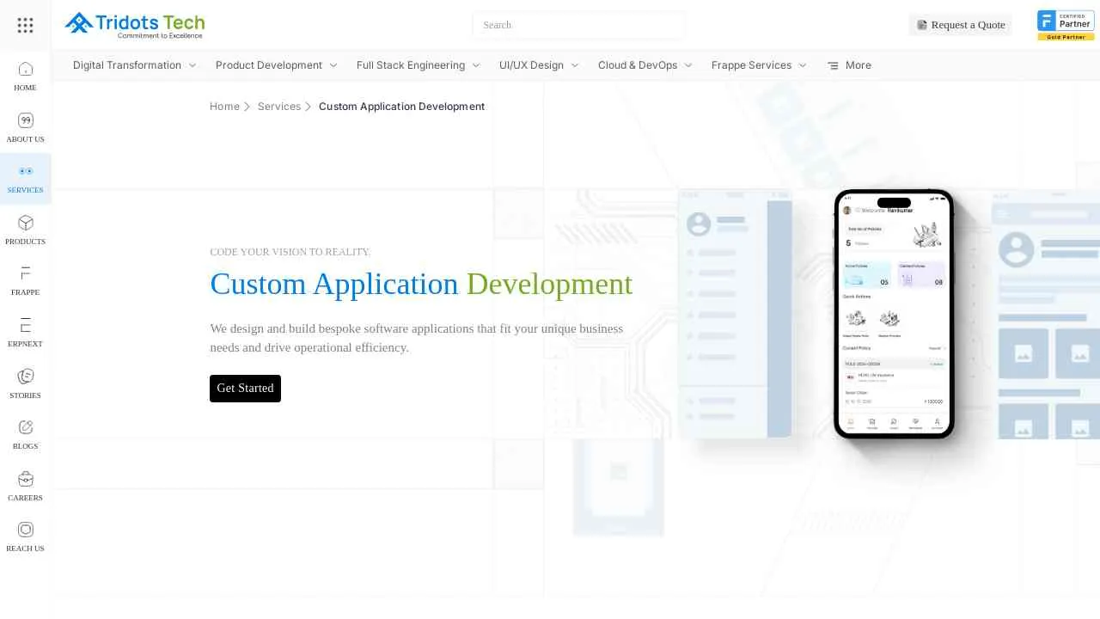This screenshot has height=619, width=1100.
Task: Click the Tridots Tech logo
Action: click(x=135, y=25)
